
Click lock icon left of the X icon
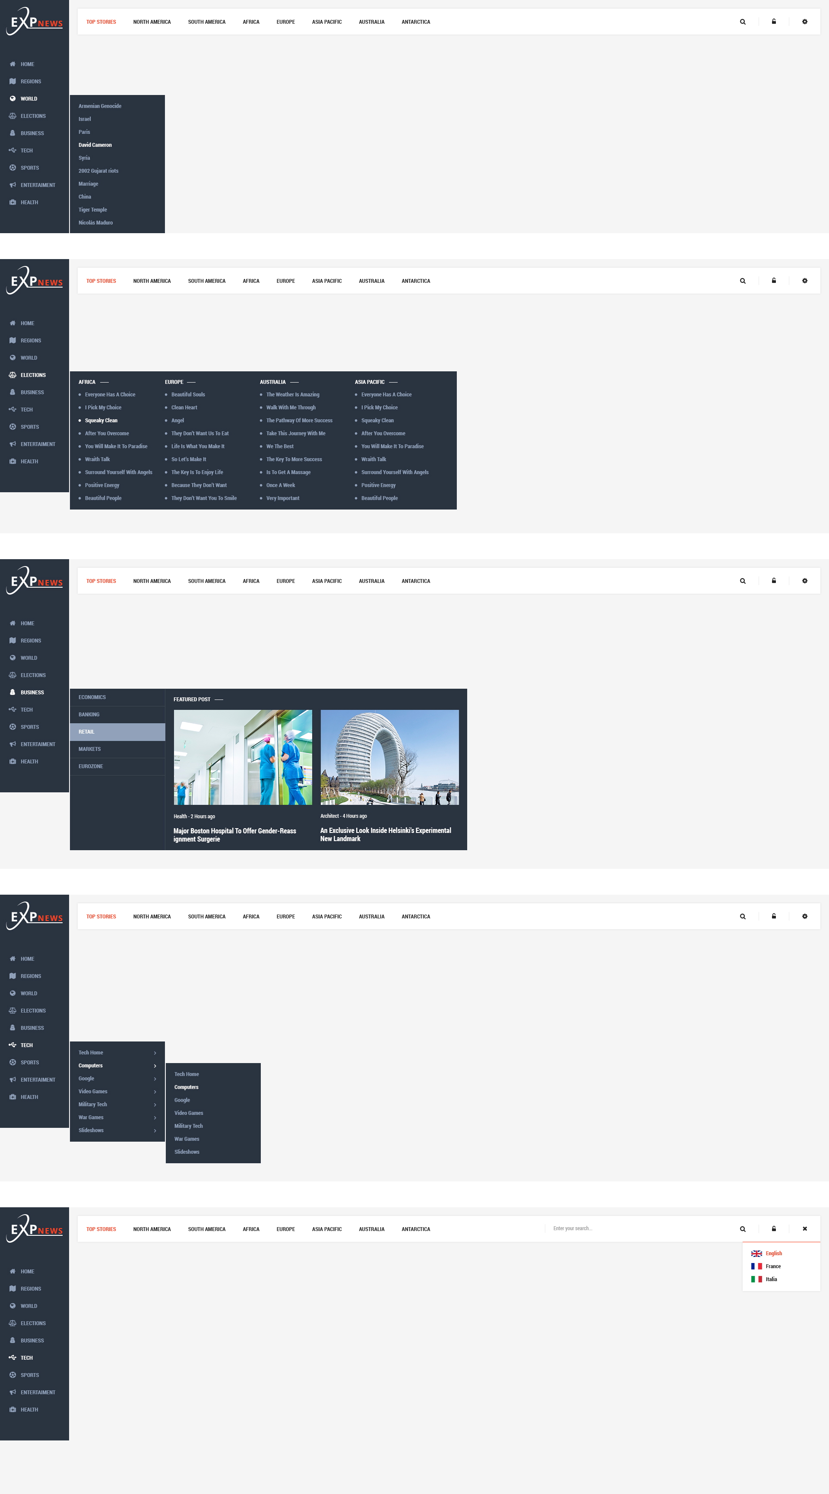[774, 1228]
